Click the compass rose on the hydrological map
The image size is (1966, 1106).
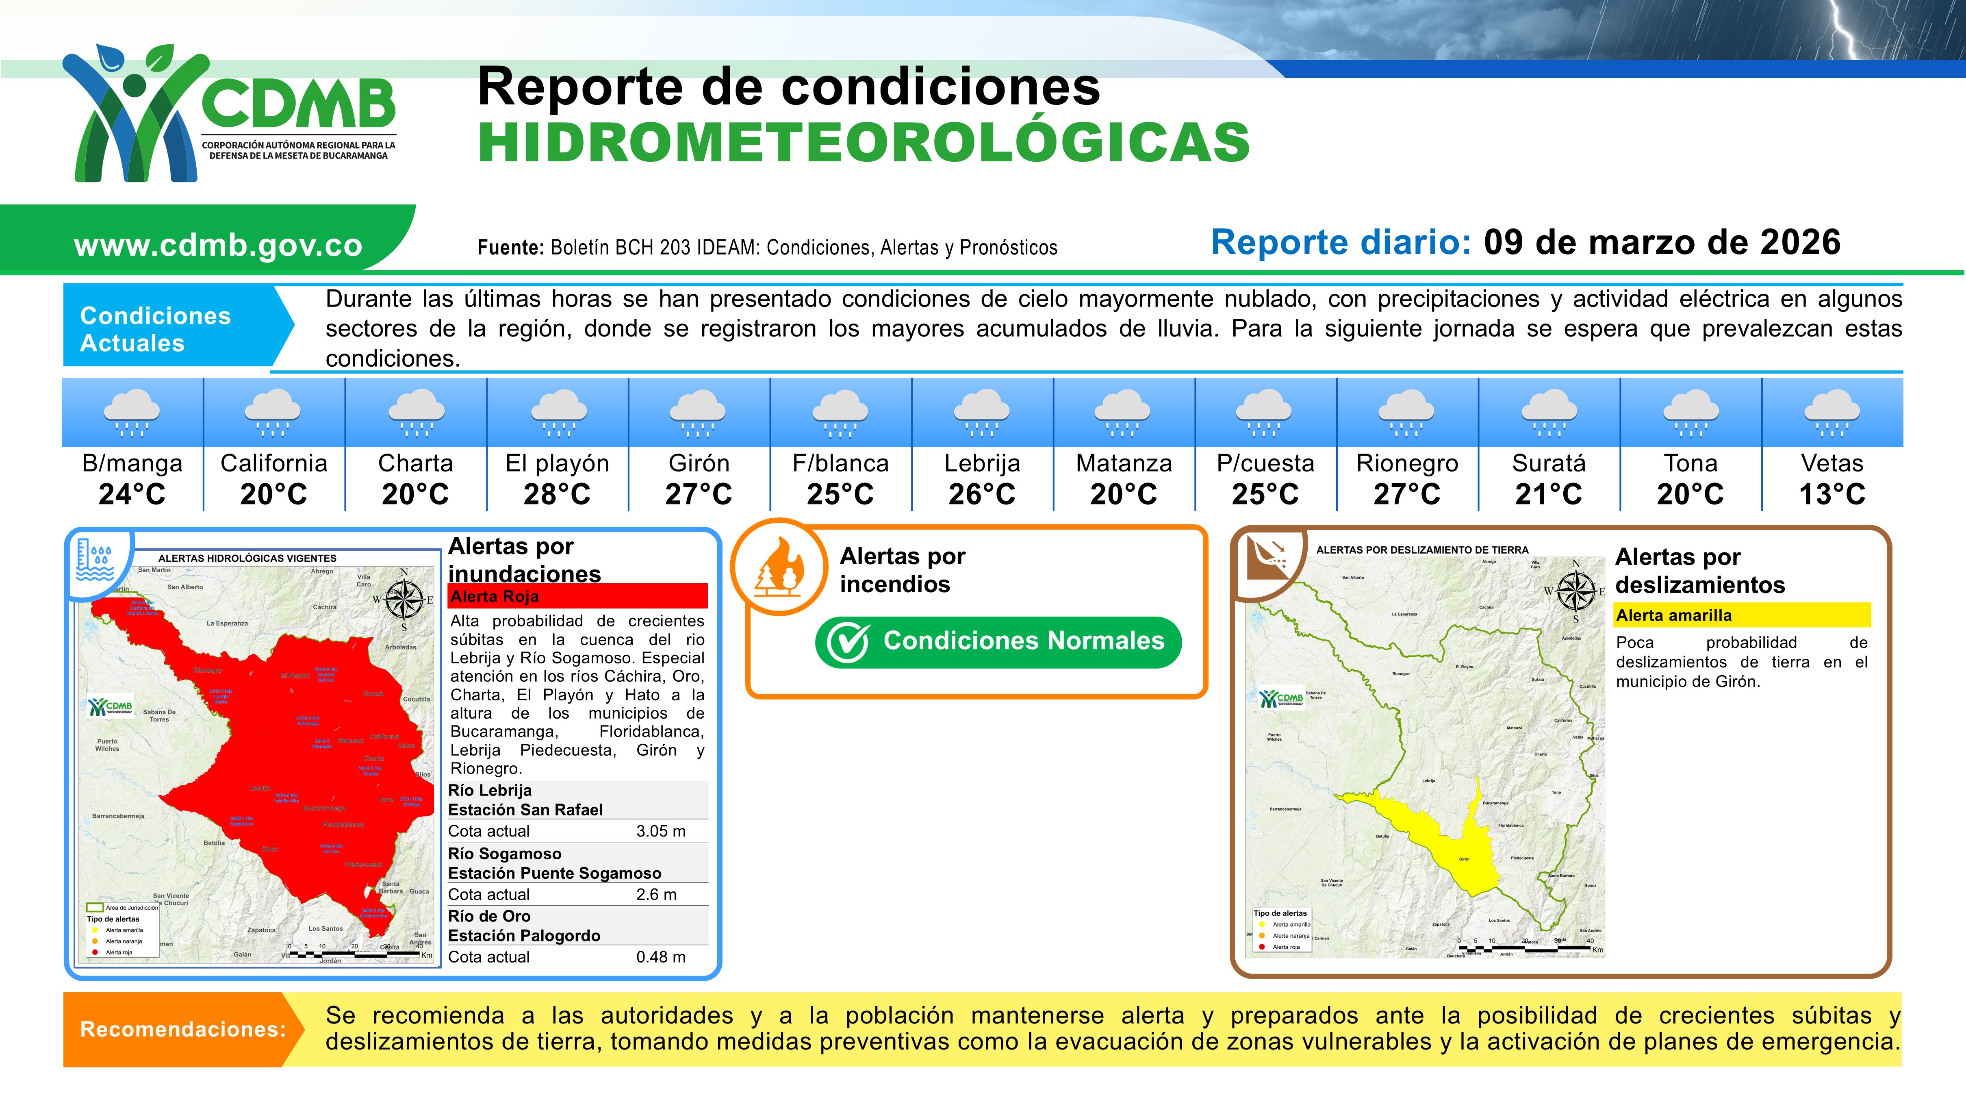[404, 599]
